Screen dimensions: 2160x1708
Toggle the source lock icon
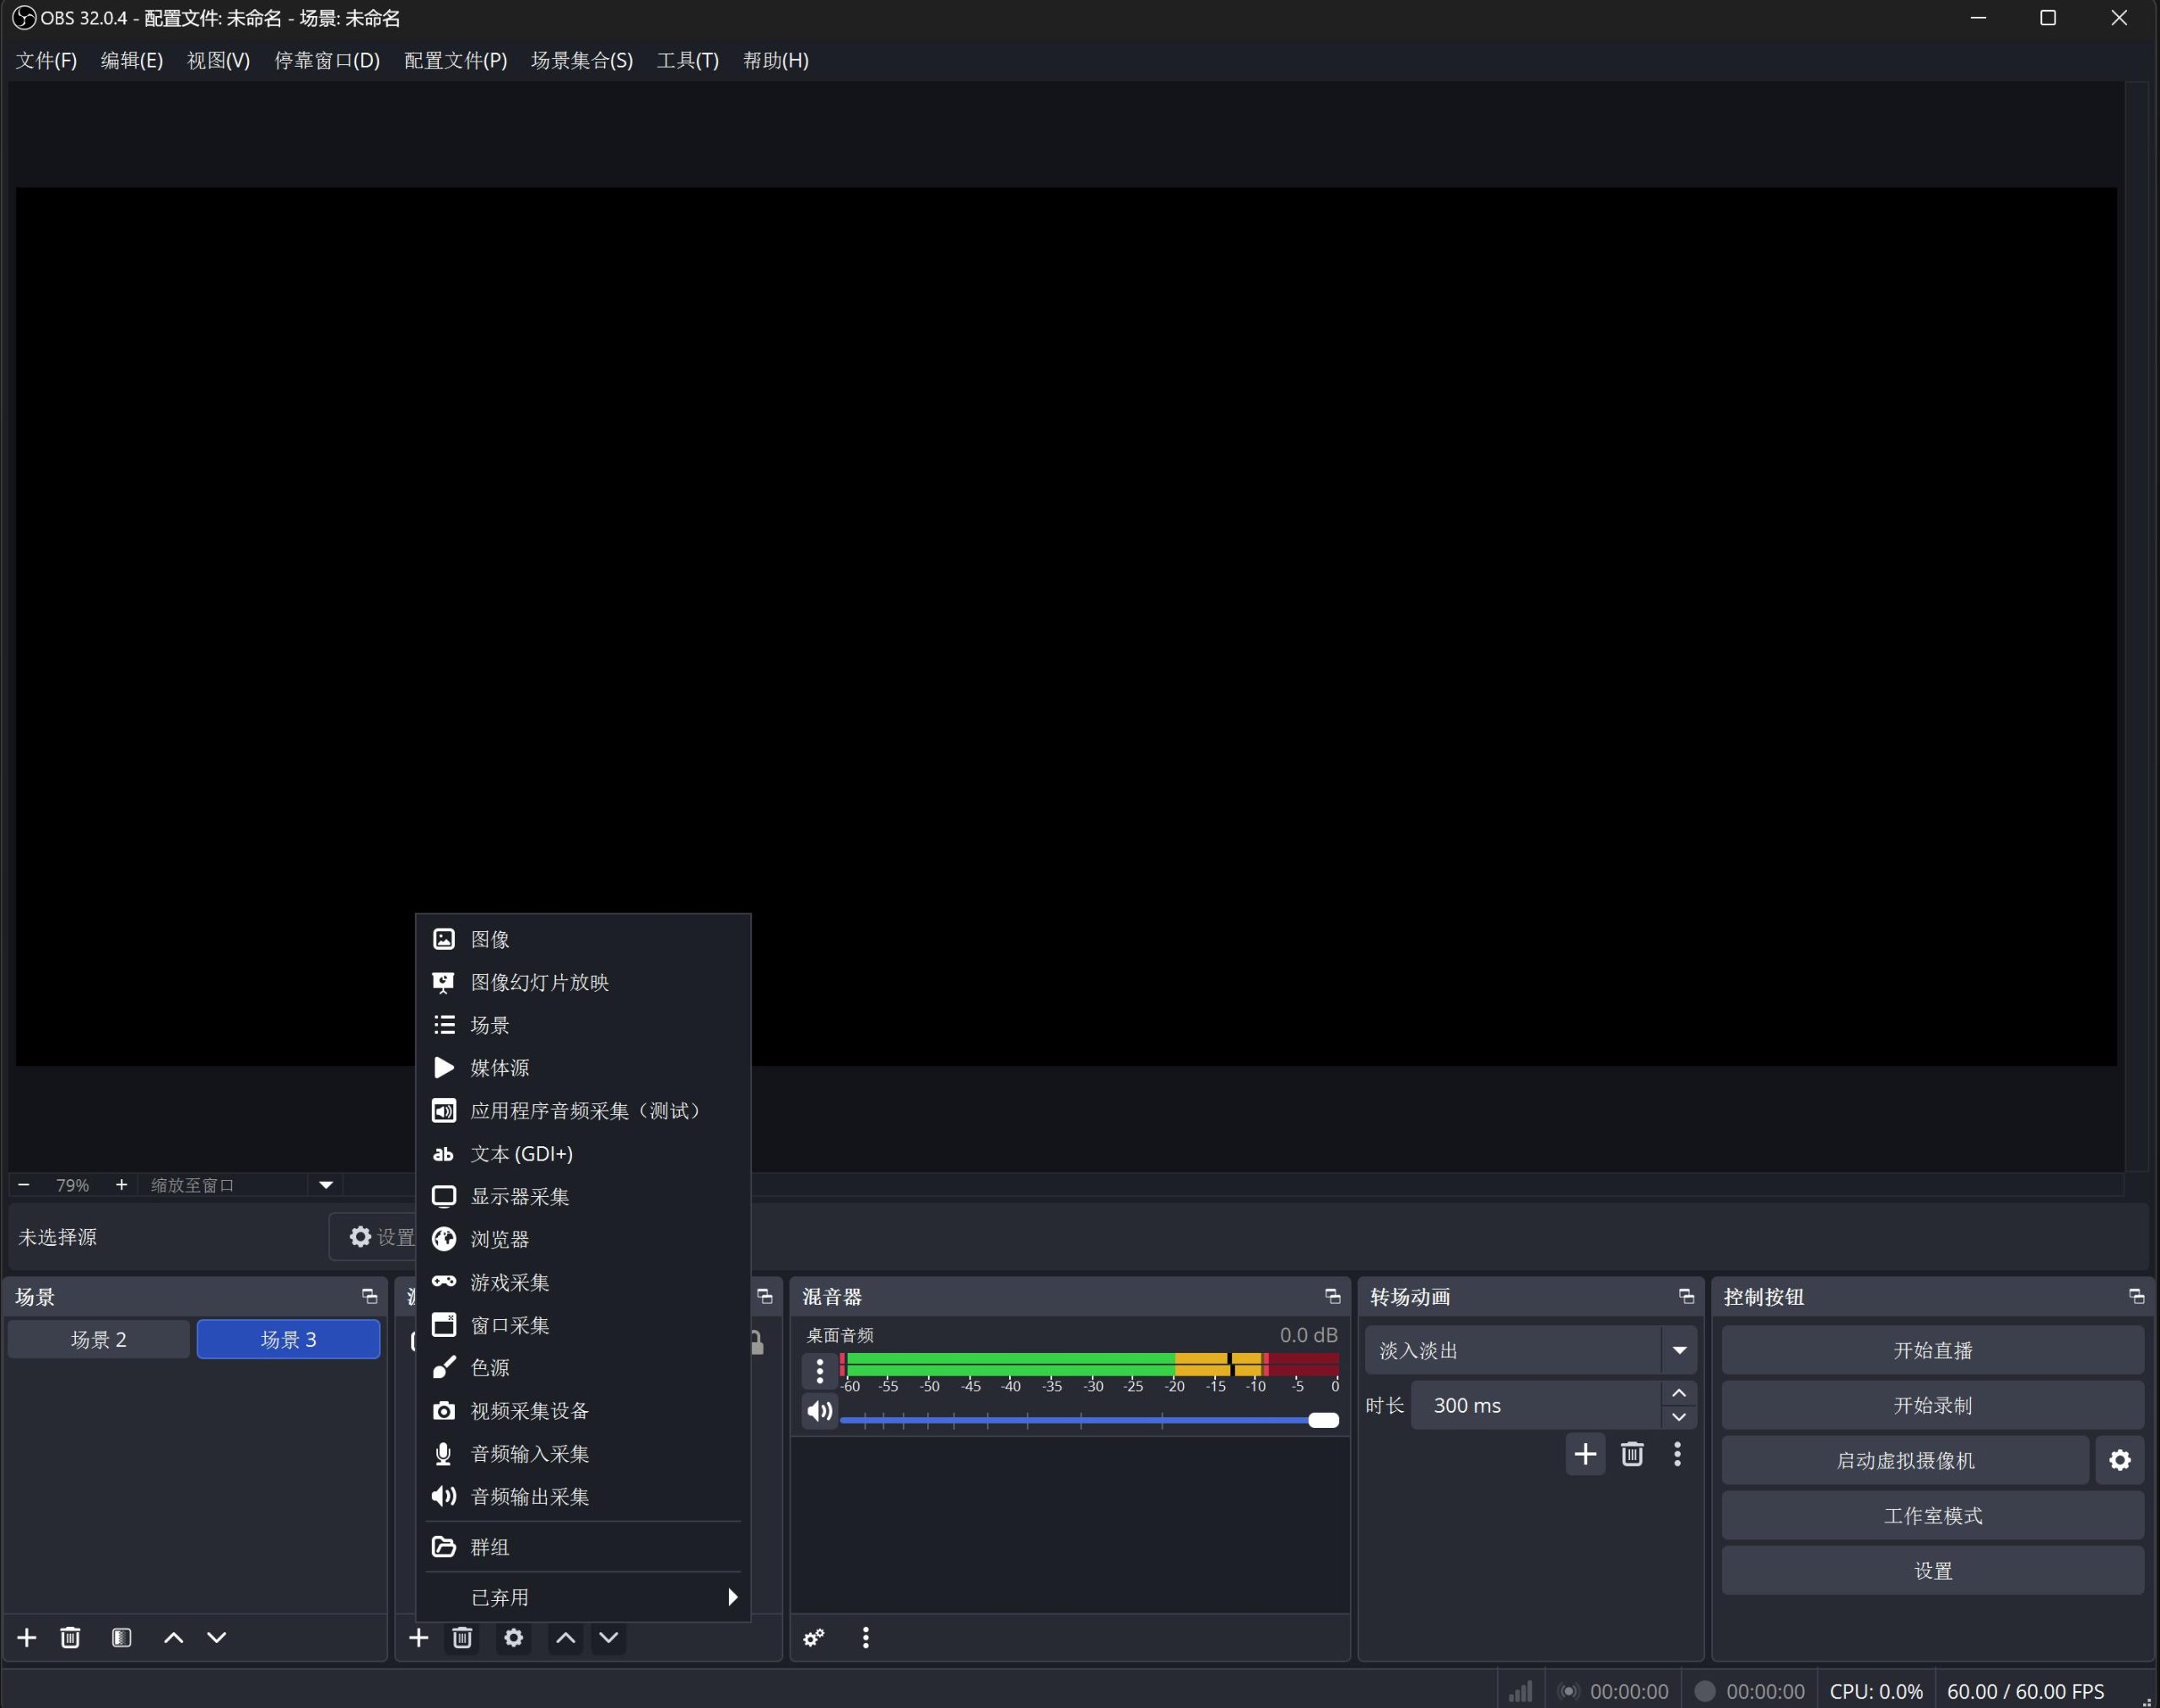758,1343
